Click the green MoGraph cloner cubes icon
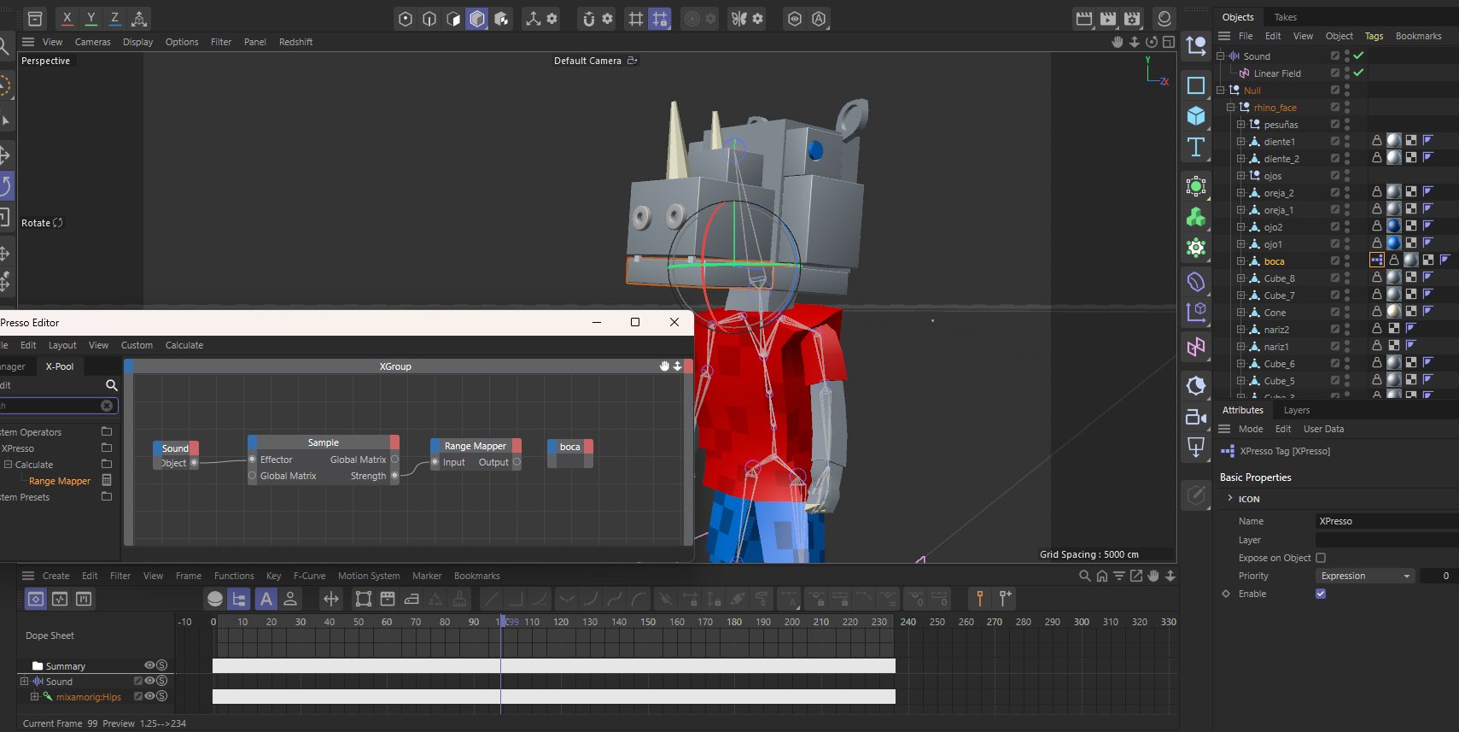Screen dimensions: 1459x732 pyautogui.click(x=1196, y=218)
